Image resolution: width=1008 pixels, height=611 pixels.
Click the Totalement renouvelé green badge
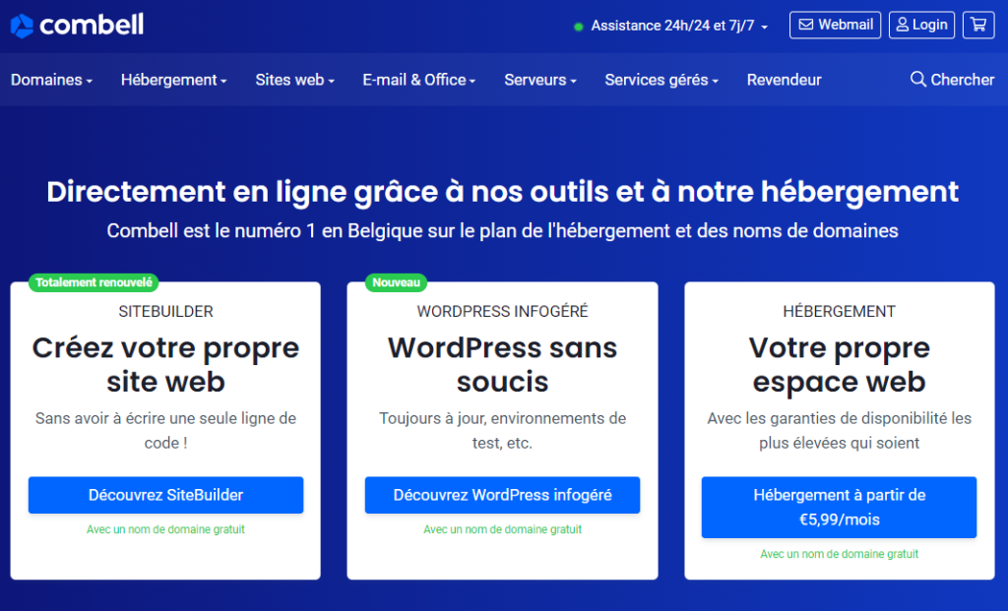(x=94, y=282)
